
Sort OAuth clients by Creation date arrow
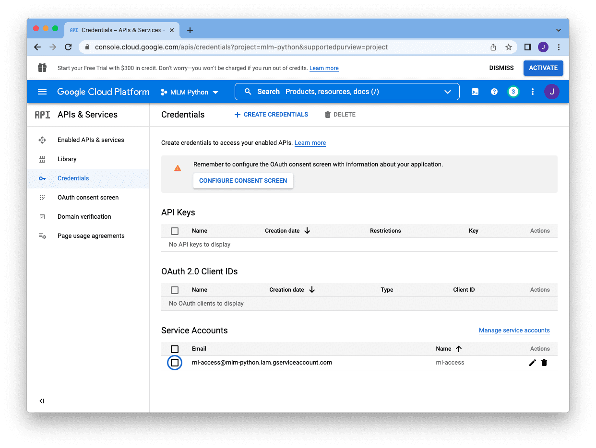point(312,290)
